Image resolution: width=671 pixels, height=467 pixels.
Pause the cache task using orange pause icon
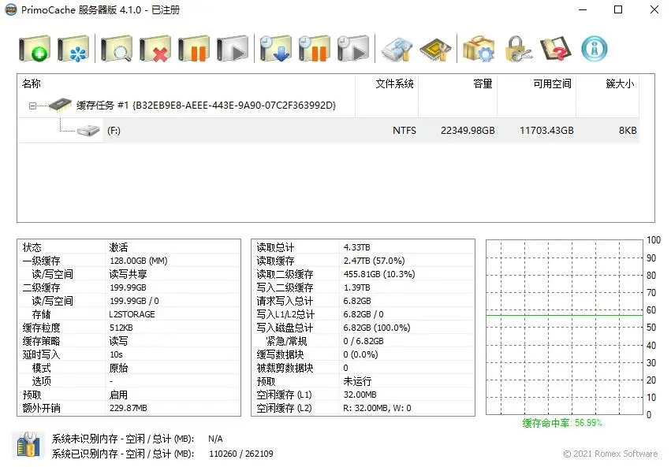(193, 49)
